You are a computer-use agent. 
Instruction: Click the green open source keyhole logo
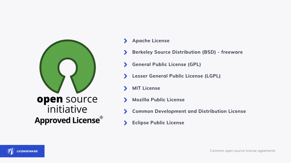click(x=68, y=66)
